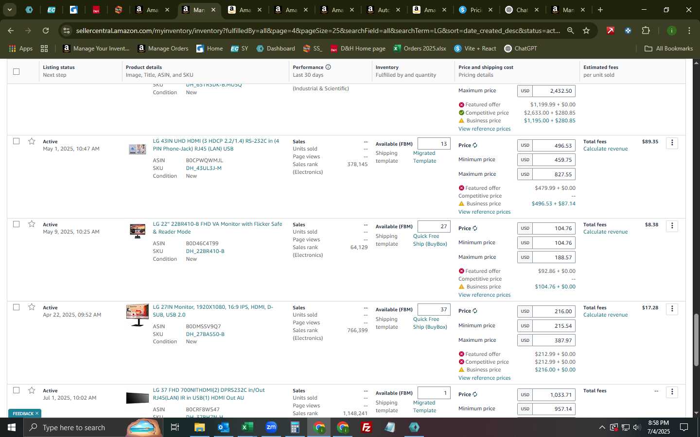Favorite the LG 27IN Monitor listing
700x437 pixels.
click(x=32, y=307)
